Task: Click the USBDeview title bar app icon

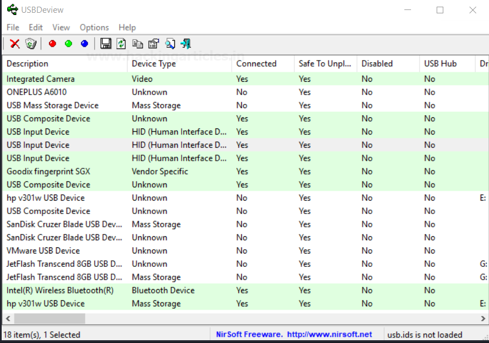Action: pyautogui.click(x=12, y=9)
